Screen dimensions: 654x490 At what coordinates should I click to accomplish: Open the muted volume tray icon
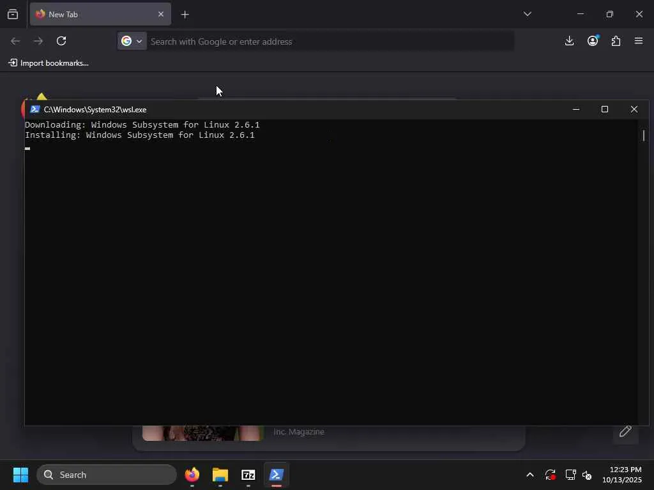(x=587, y=475)
